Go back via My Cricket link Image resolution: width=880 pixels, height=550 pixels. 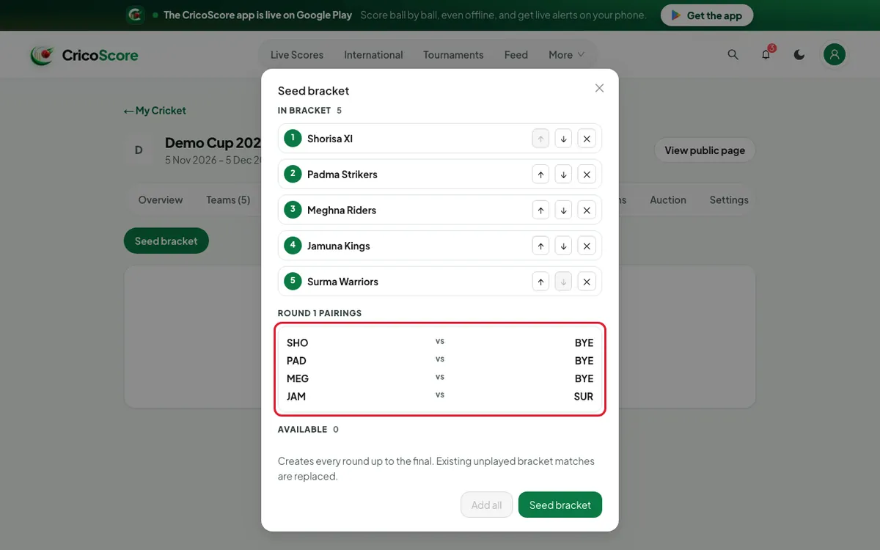[155, 111]
